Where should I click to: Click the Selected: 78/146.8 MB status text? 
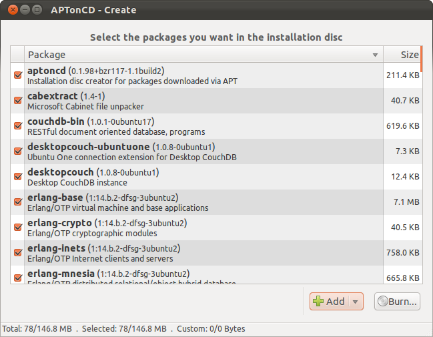pyautogui.click(x=124, y=329)
